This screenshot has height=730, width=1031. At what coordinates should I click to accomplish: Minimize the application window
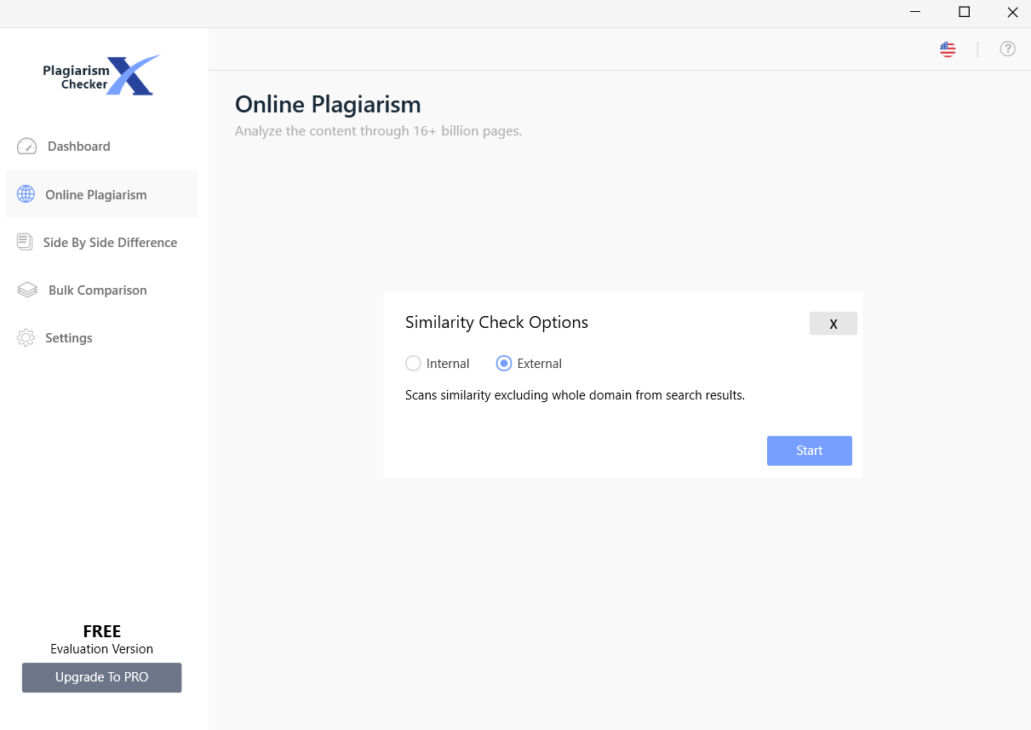click(915, 12)
